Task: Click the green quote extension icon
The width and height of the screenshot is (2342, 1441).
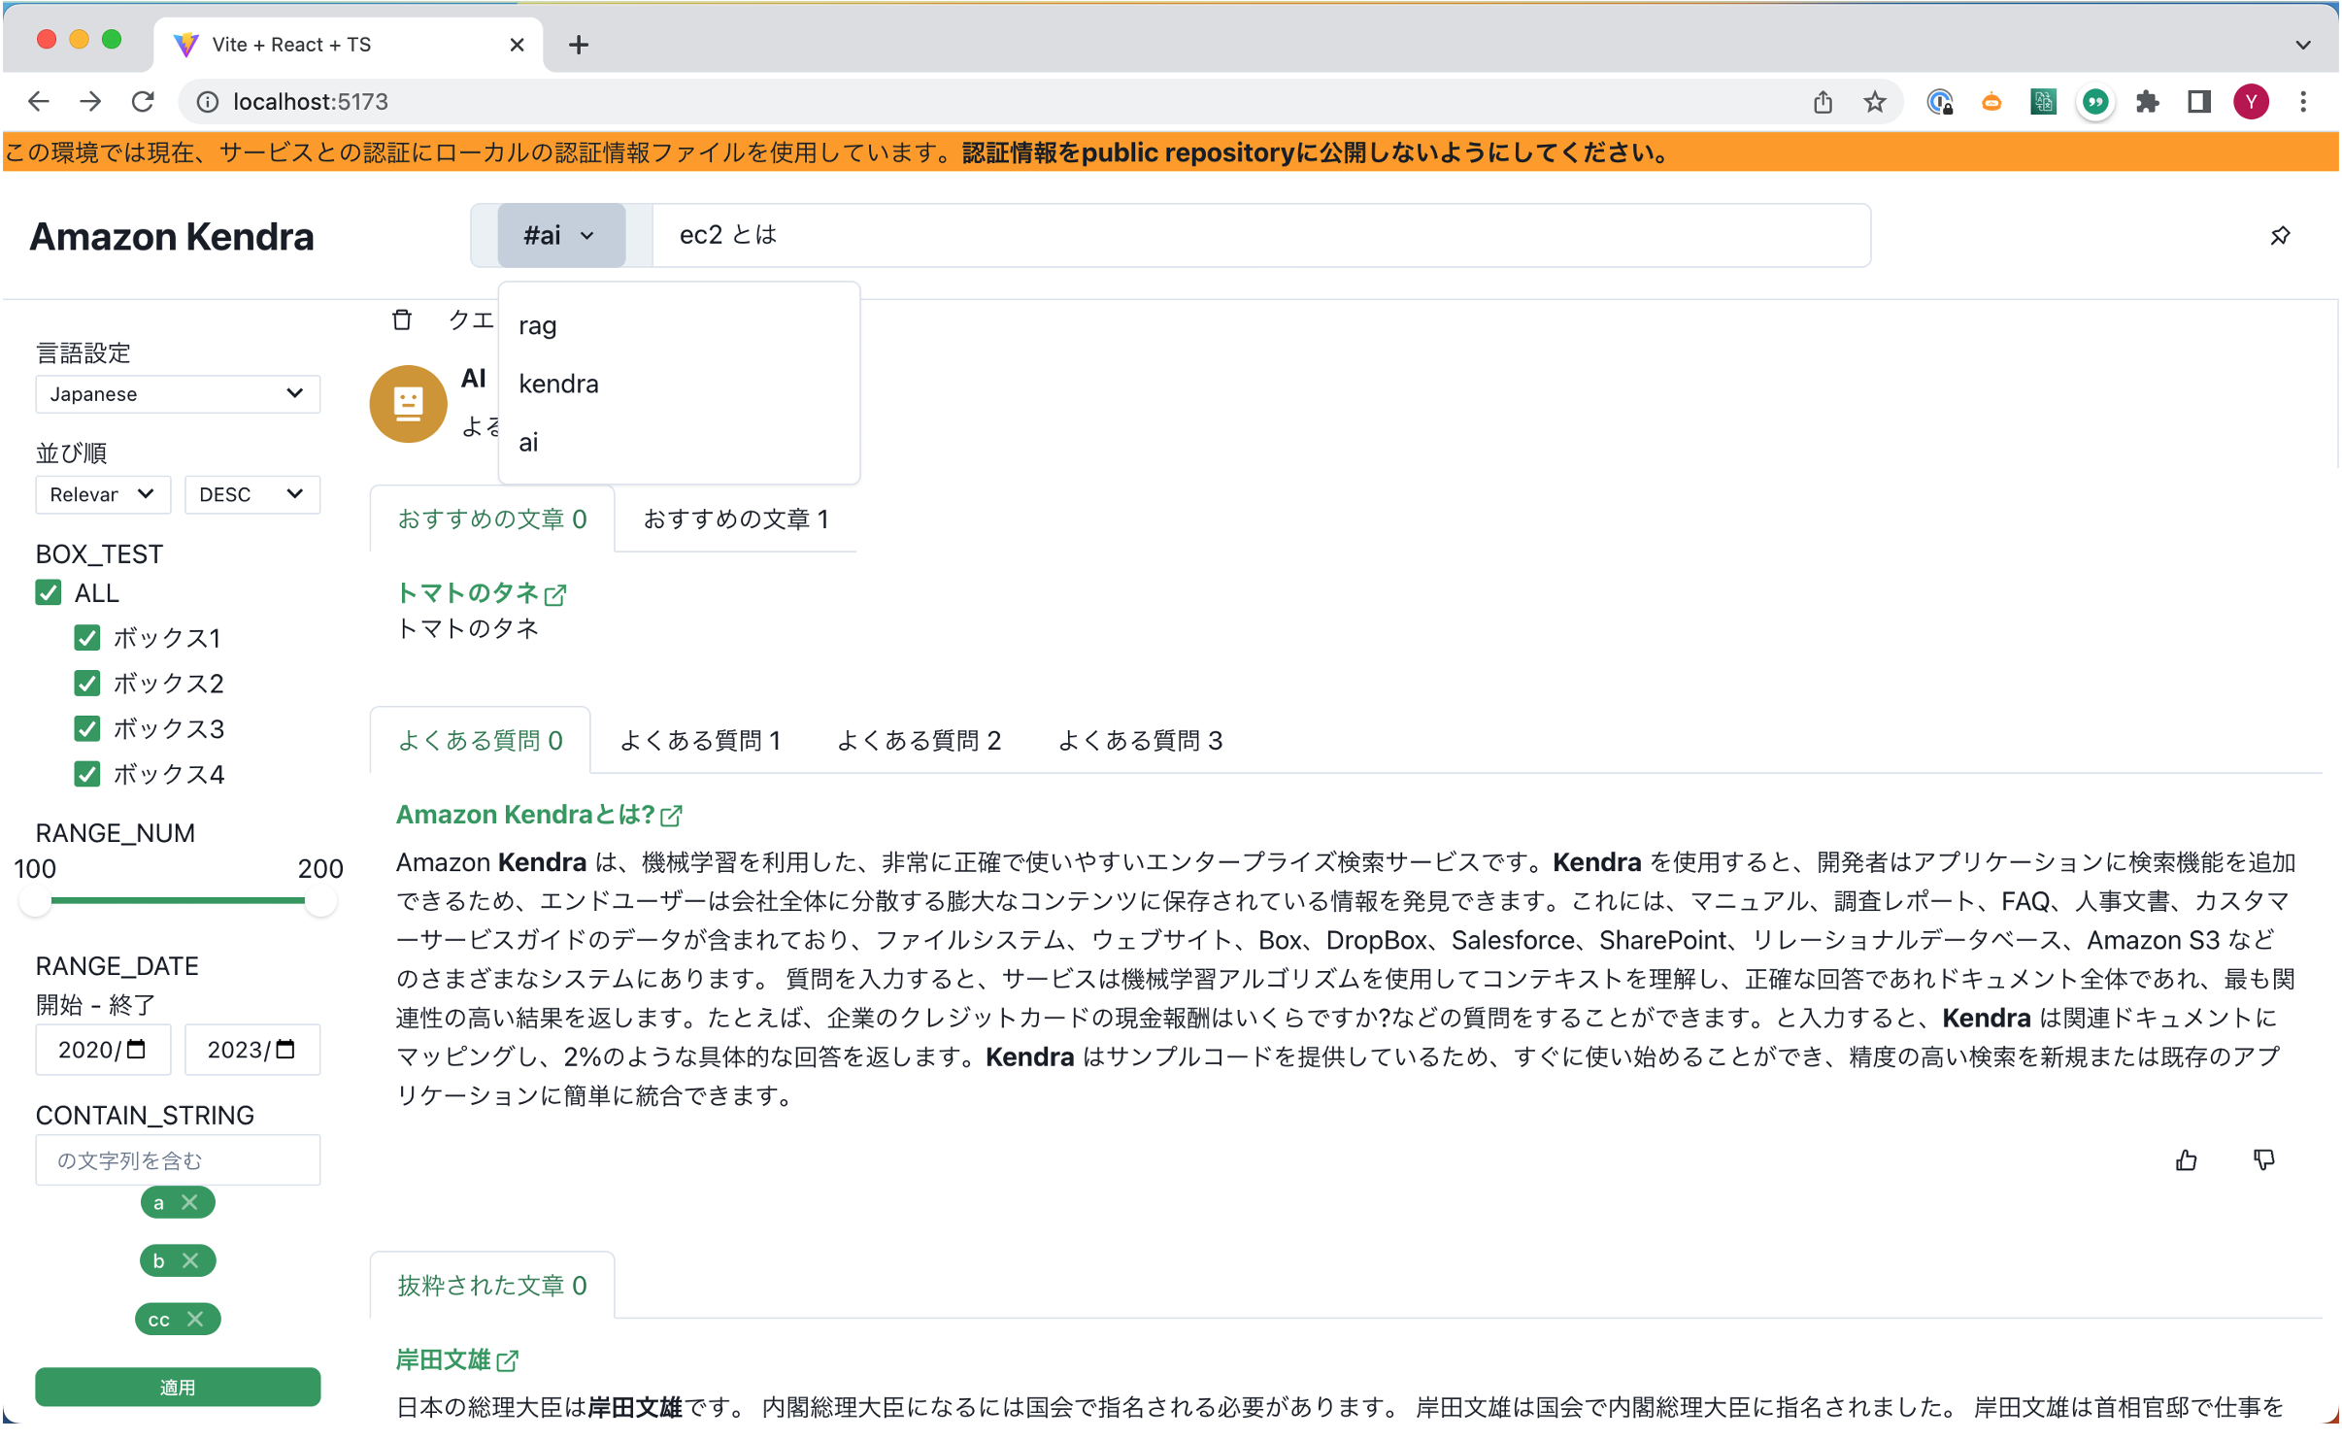Action: point(2095,102)
